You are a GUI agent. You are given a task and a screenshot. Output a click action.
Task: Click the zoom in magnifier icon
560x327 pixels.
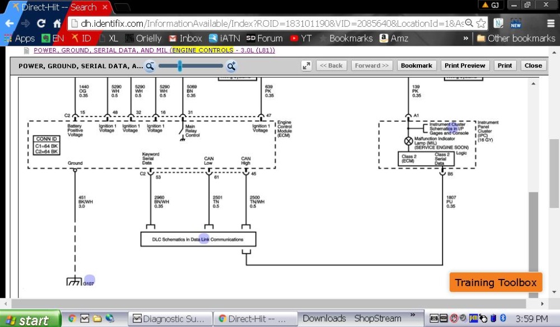231,67
